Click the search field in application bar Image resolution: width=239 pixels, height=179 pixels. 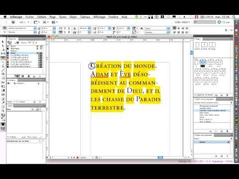[x=205, y=22]
